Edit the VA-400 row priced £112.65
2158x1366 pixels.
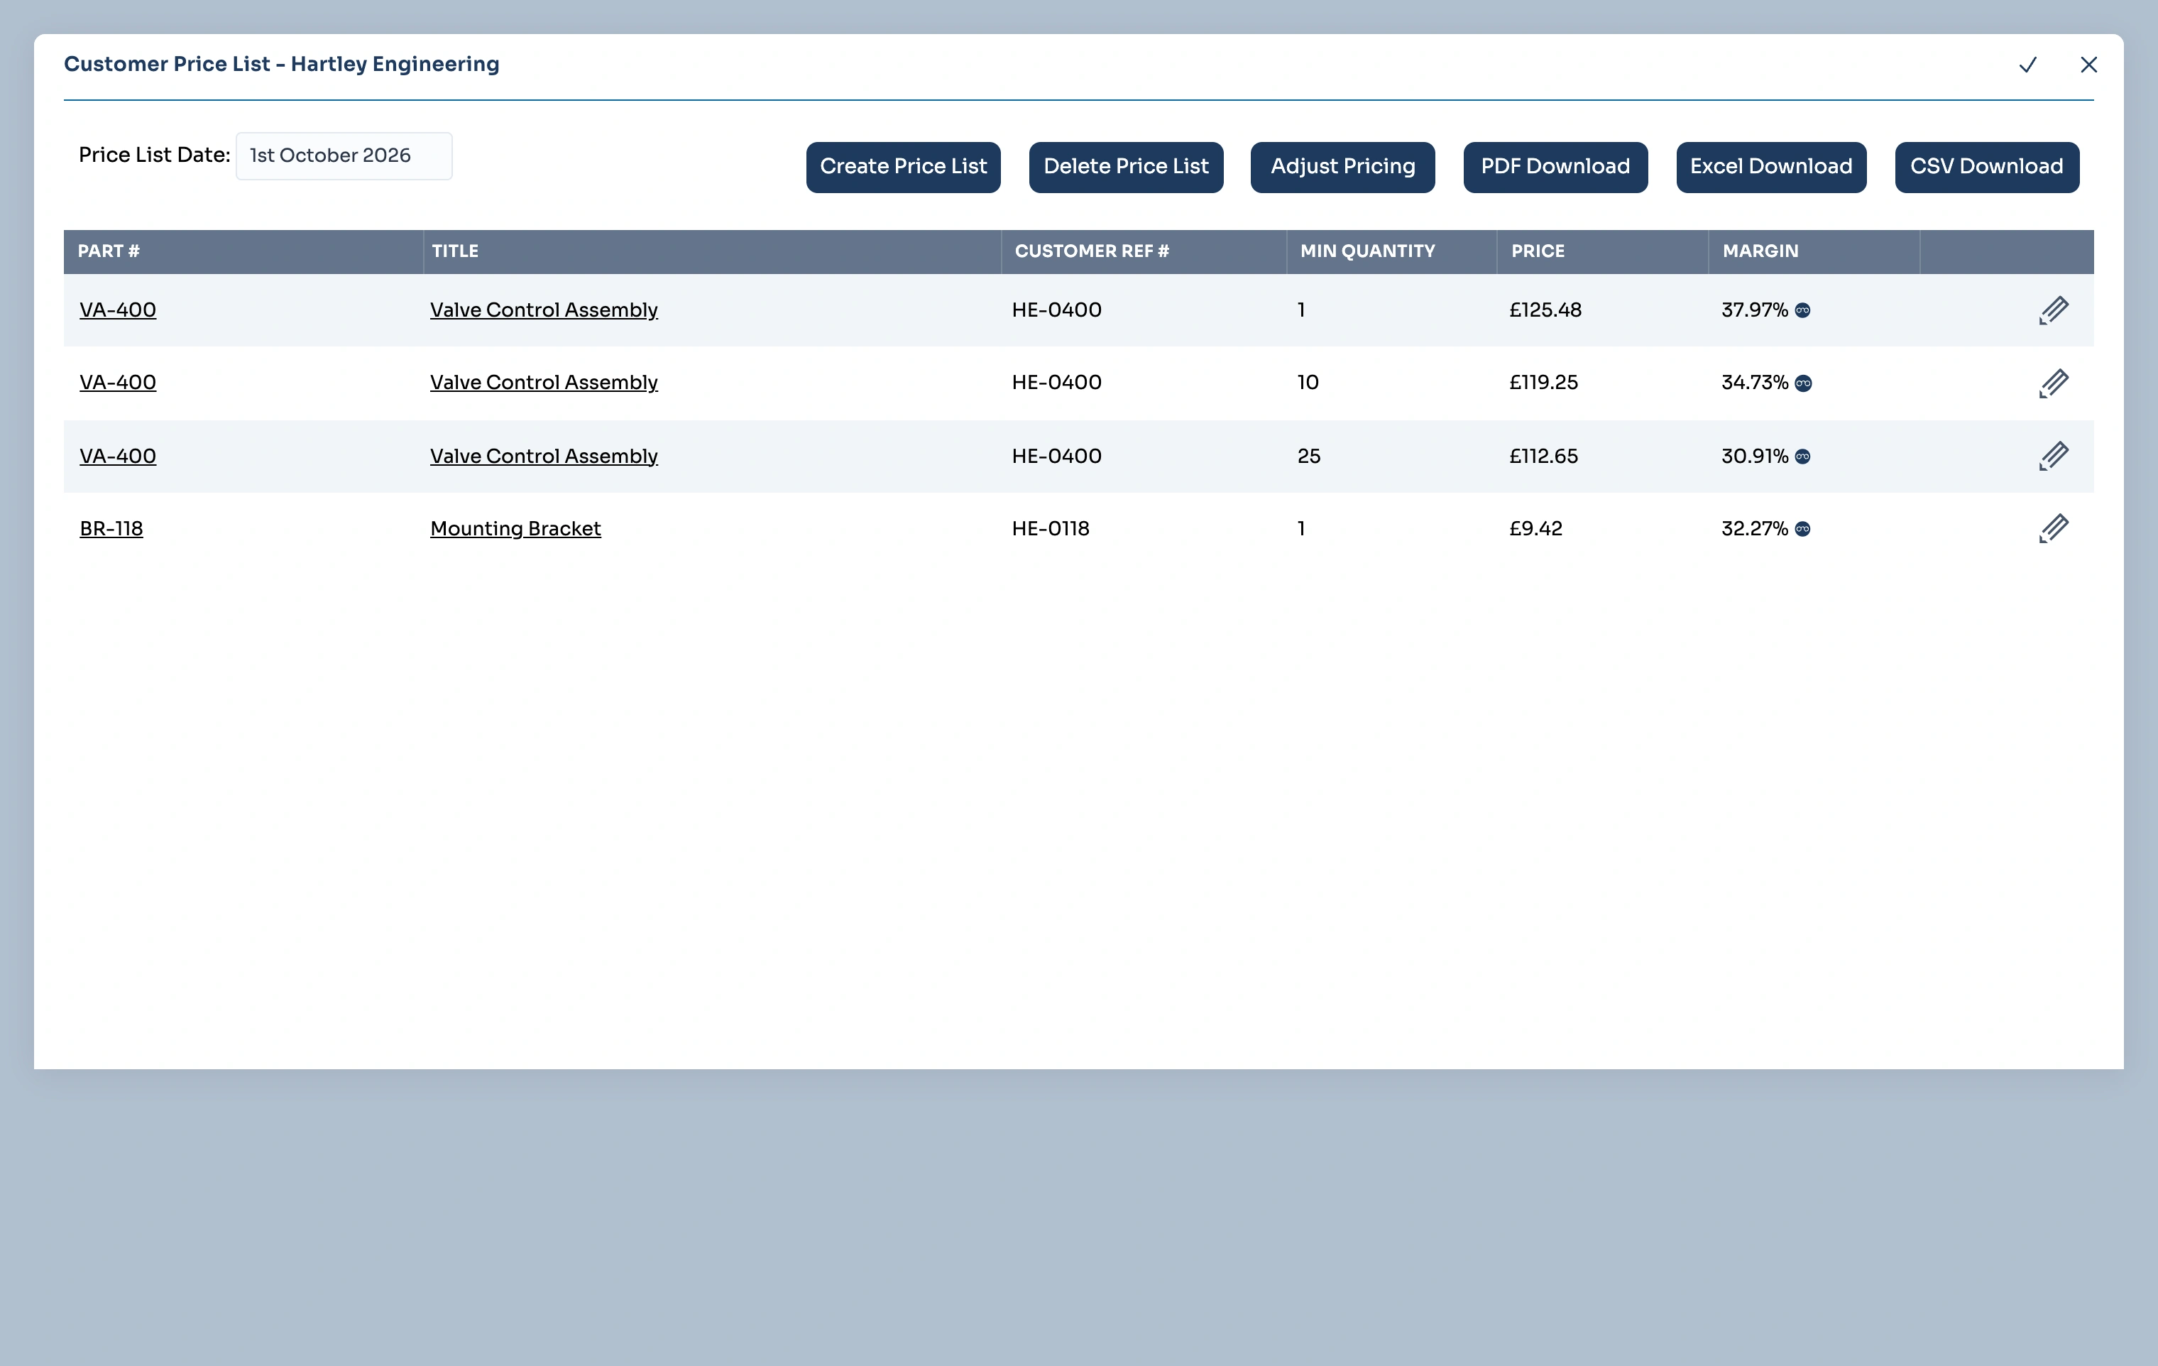(x=2053, y=457)
